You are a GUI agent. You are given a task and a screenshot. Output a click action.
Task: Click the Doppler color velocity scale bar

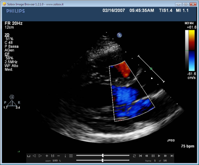tap(192, 50)
